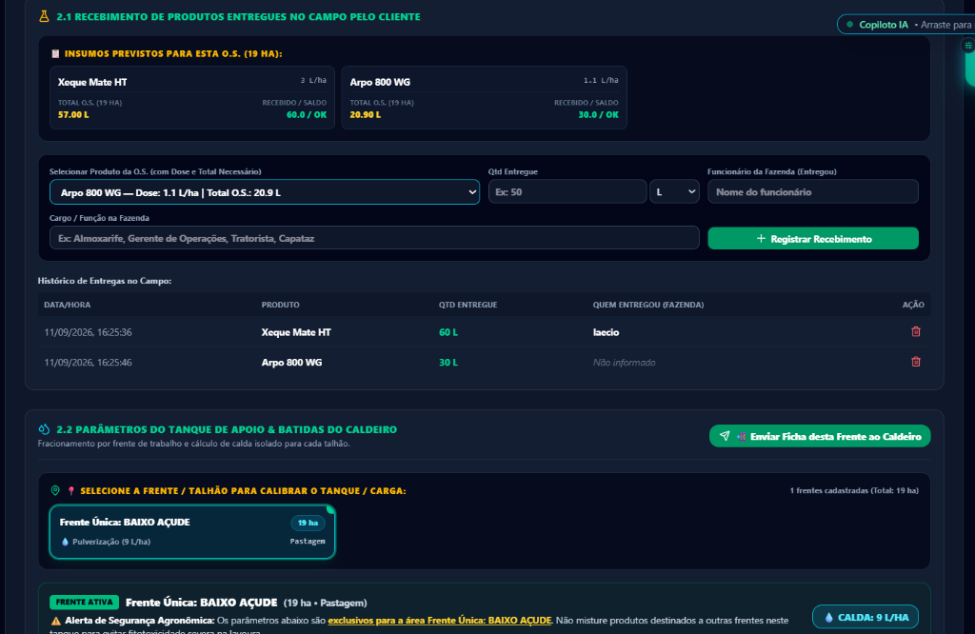The width and height of the screenshot is (975, 634).
Task: Click the Cargo / Função na Fazenda field
Action: [374, 238]
